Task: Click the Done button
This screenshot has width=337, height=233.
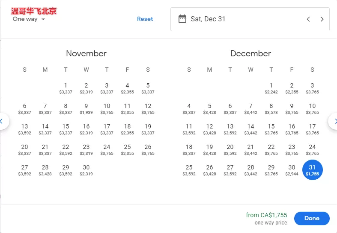Action: 312,218
